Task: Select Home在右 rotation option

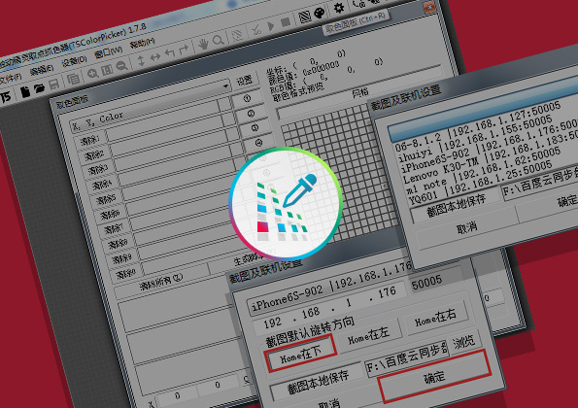Action: pyautogui.click(x=436, y=317)
